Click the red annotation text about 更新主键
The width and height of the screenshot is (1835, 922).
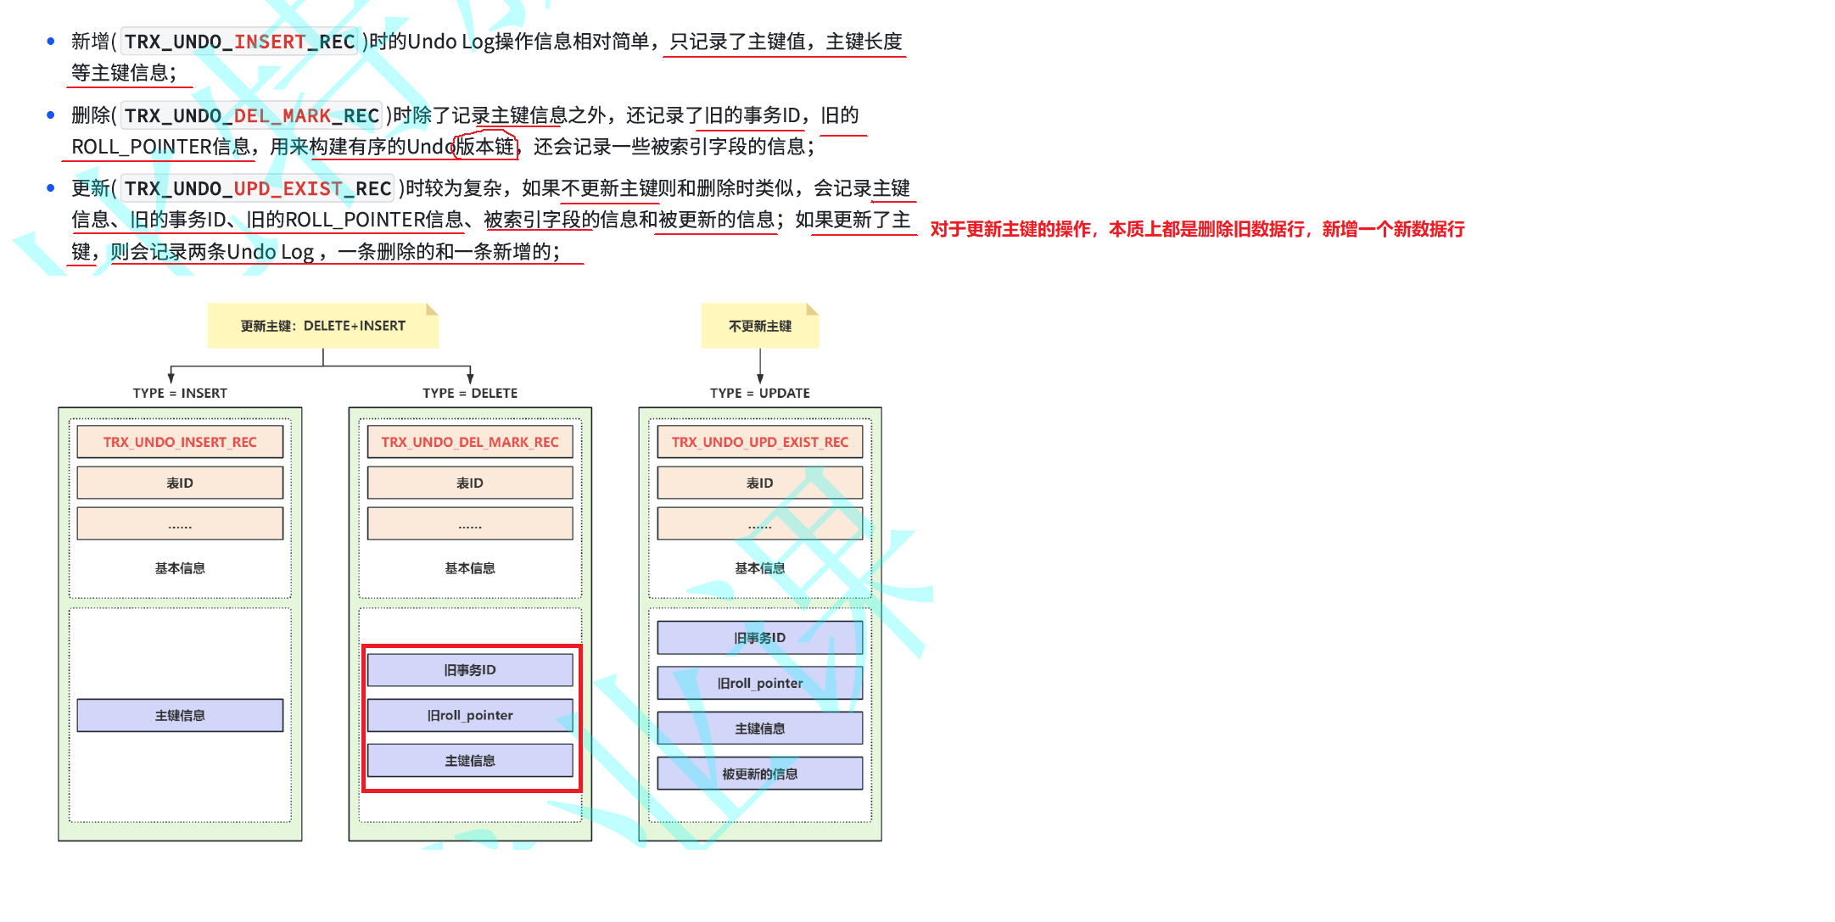point(1196,229)
